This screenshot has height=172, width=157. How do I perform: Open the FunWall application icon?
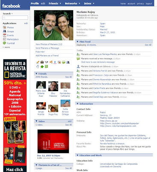coord(5,43)
